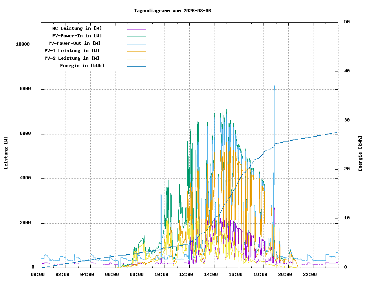The image size is (377, 283).
Task: Click the 06:00 time axis label
Action: [x=112, y=275]
